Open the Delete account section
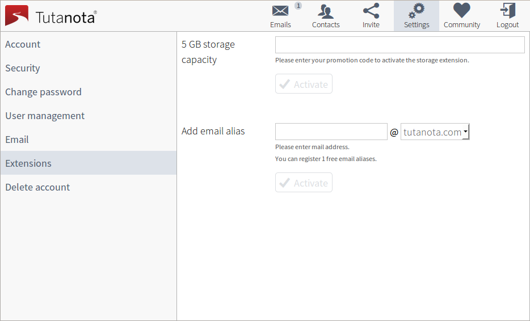Screen dimensions: 530x321 [89, 187]
